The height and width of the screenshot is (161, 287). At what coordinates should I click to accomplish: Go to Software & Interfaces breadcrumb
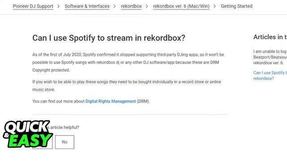87,6
